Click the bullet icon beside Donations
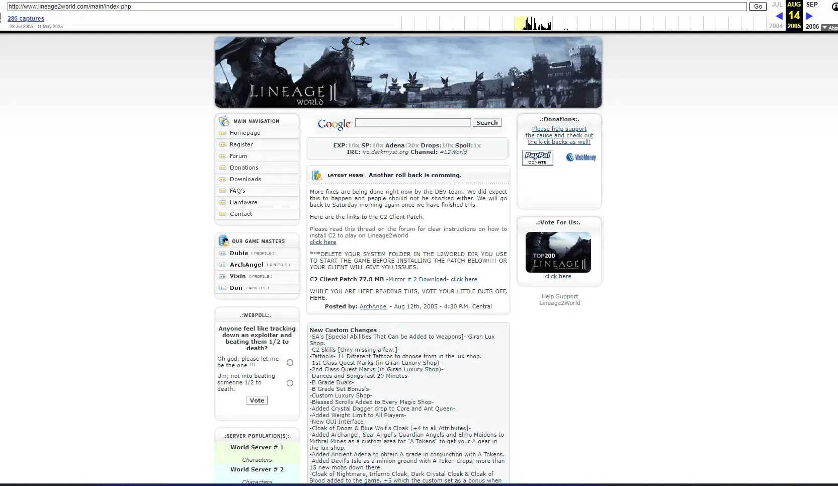The width and height of the screenshot is (838, 486). point(223,168)
